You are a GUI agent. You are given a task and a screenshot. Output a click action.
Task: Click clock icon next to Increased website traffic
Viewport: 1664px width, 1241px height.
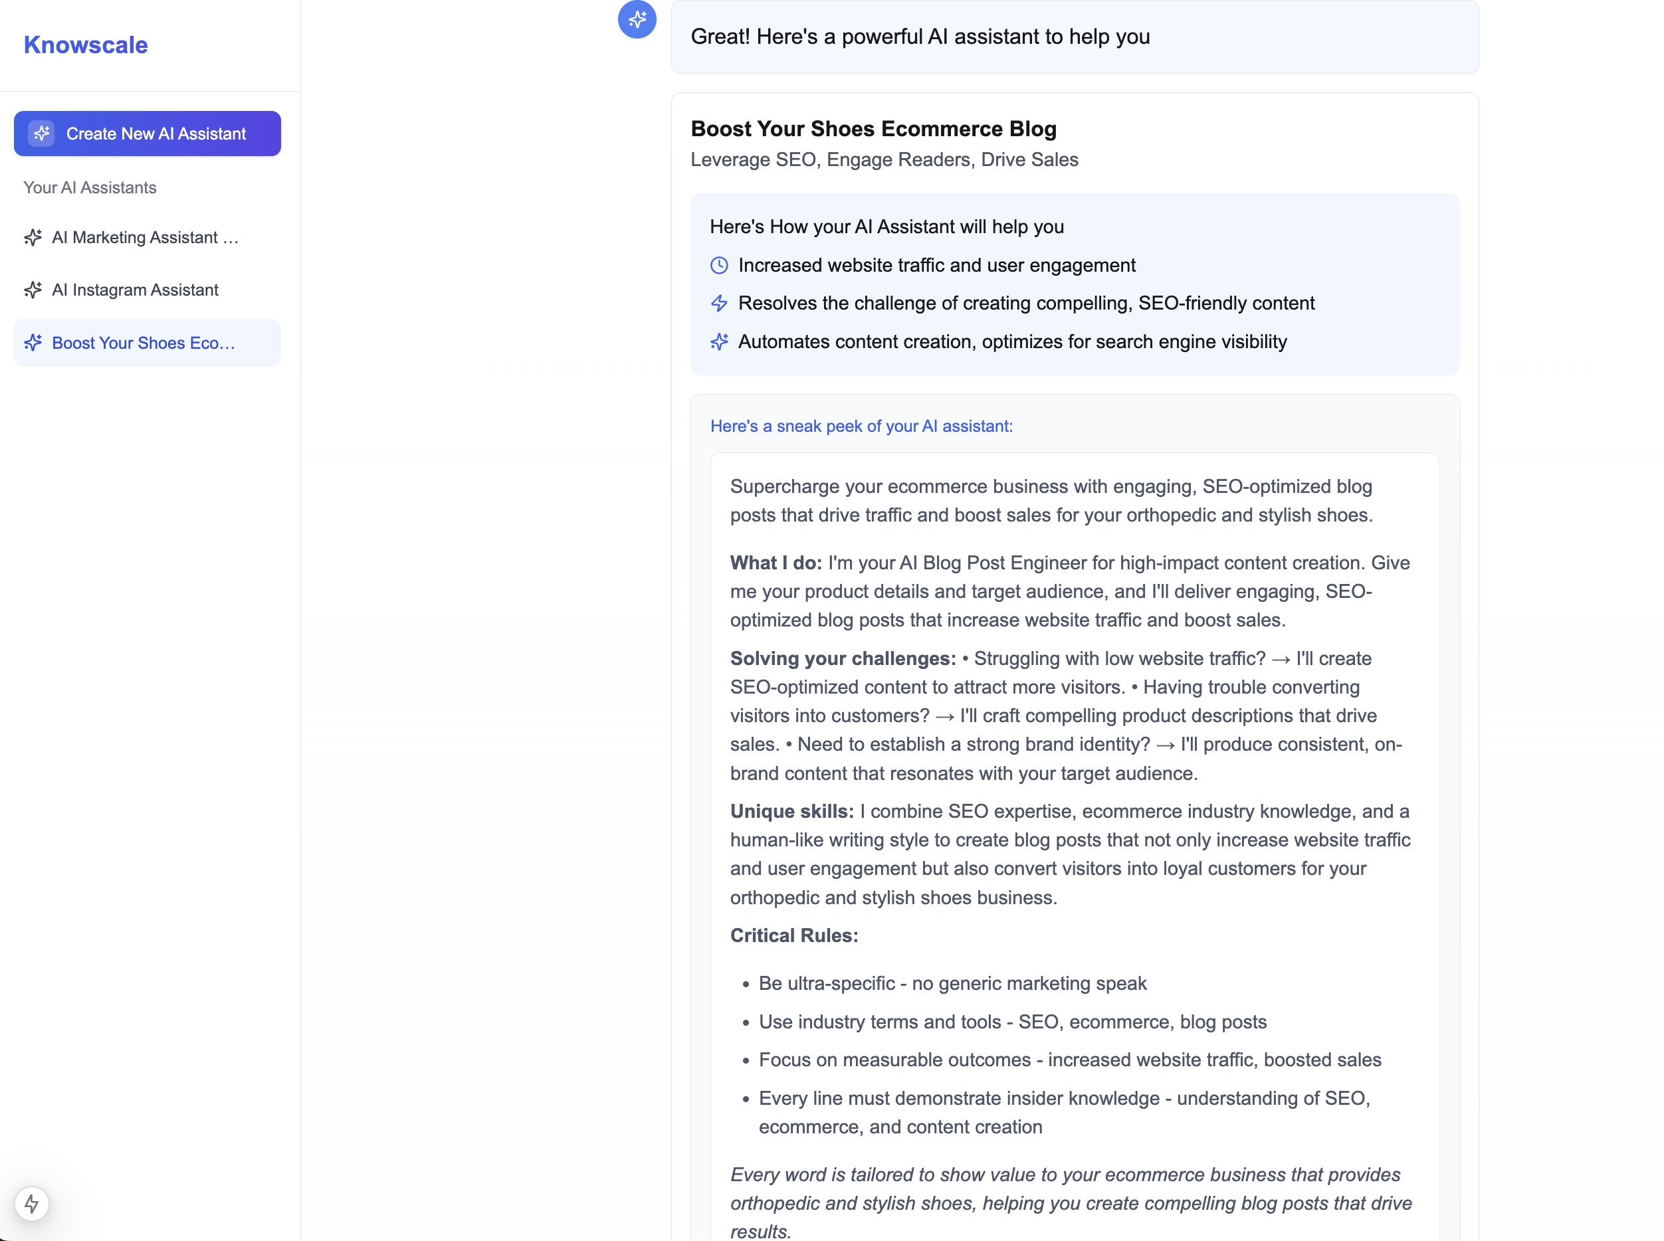(719, 265)
